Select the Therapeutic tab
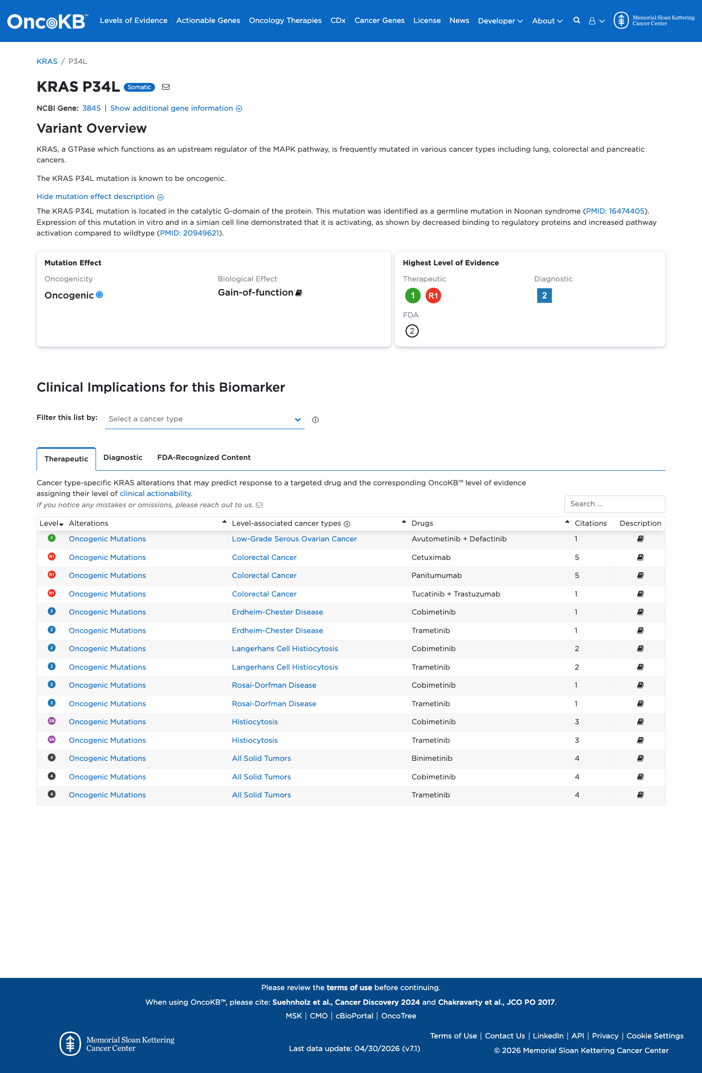Image resolution: width=702 pixels, height=1073 pixels. click(x=66, y=459)
